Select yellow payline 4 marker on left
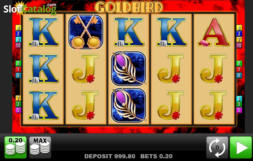 point(18,28)
